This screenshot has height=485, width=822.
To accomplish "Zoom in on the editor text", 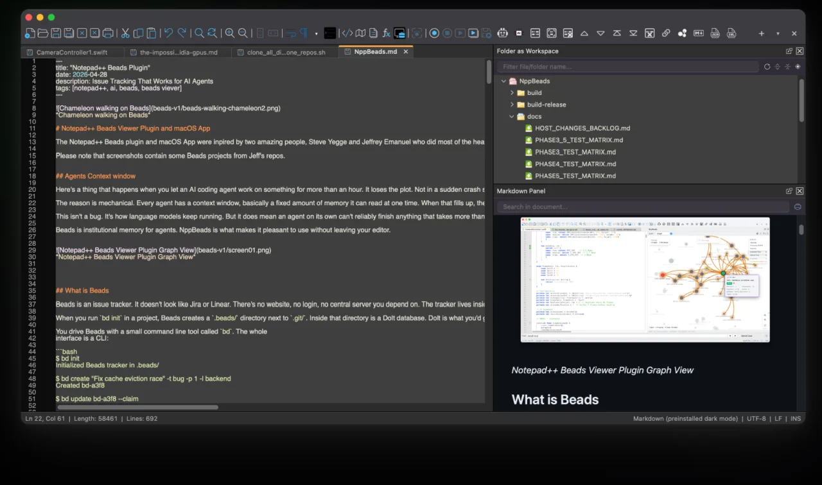I will coord(229,33).
